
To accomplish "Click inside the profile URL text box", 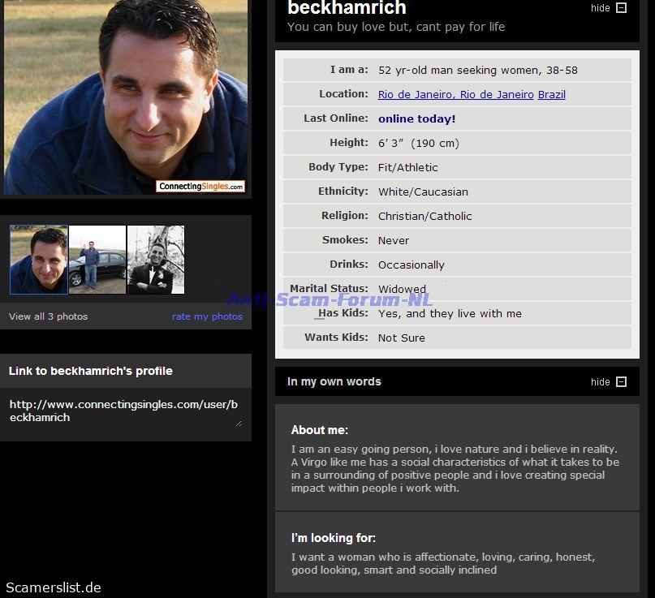I will click(x=122, y=411).
